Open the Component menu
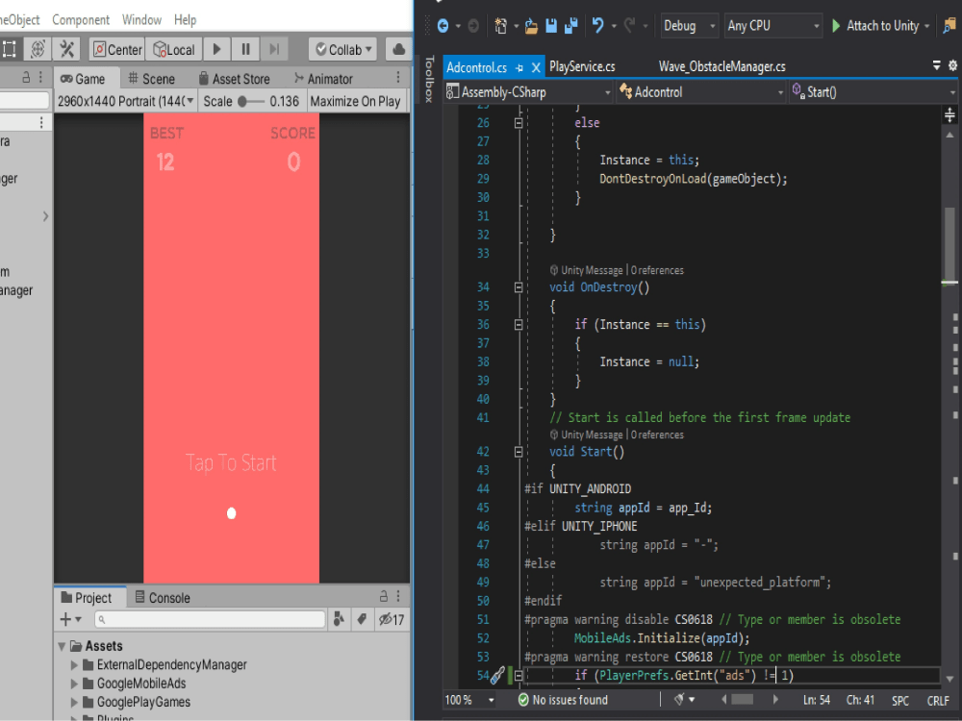 click(x=81, y=19)
